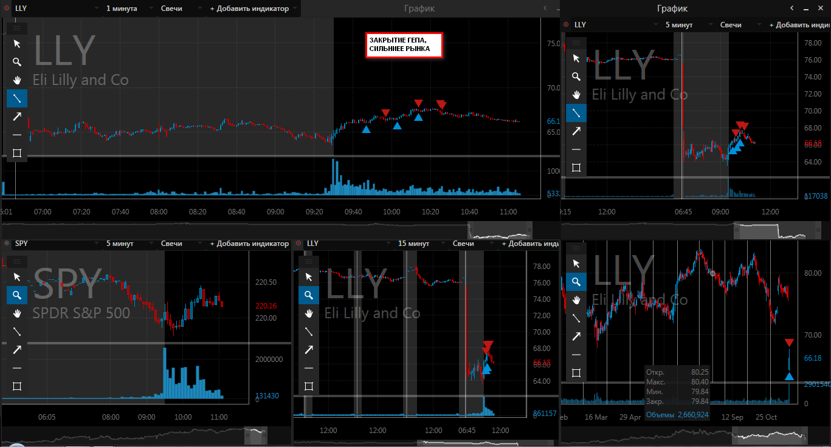Click the back arrow beside the right График title
The width and height of the screenshot is (831, 447).
tap(792, 9)
